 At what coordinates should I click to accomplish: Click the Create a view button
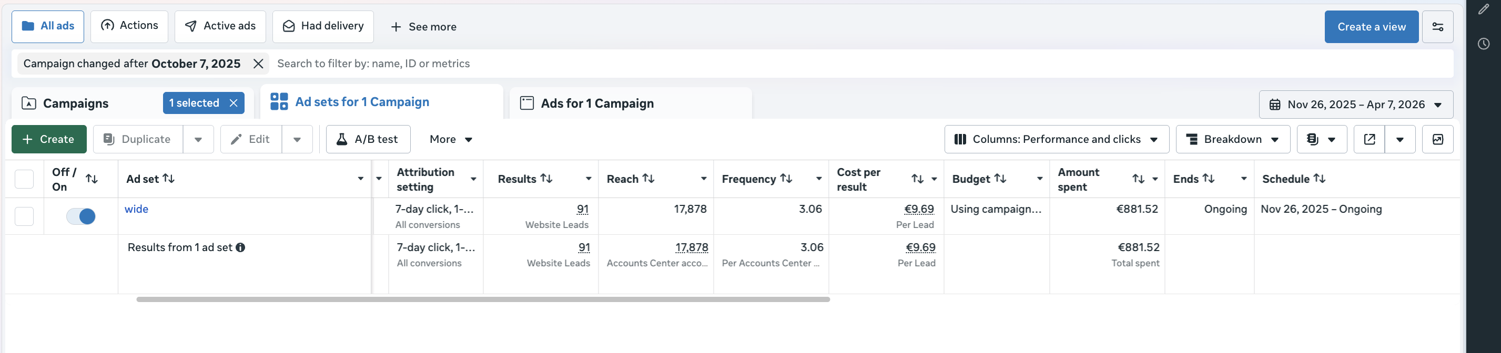1371,27
